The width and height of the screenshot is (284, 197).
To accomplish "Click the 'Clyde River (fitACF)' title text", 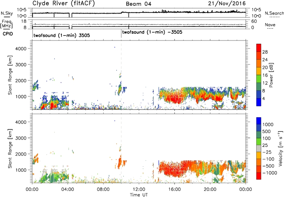I will 64,4.
